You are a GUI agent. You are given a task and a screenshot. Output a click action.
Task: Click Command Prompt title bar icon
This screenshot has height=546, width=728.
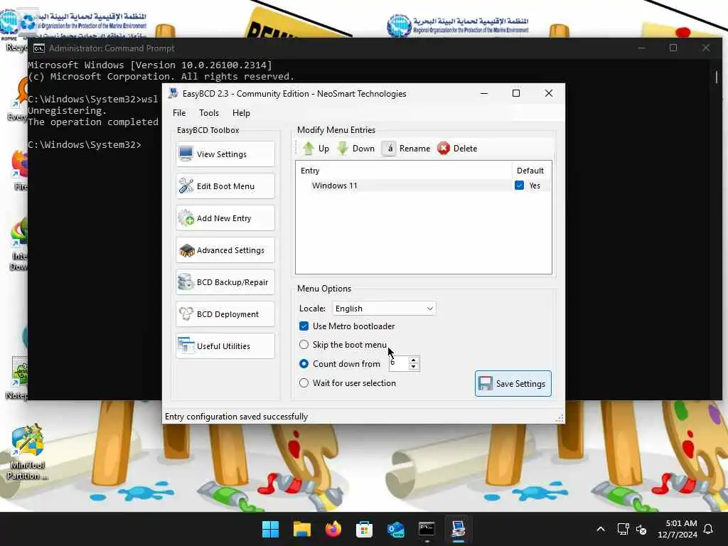point(39,48)
